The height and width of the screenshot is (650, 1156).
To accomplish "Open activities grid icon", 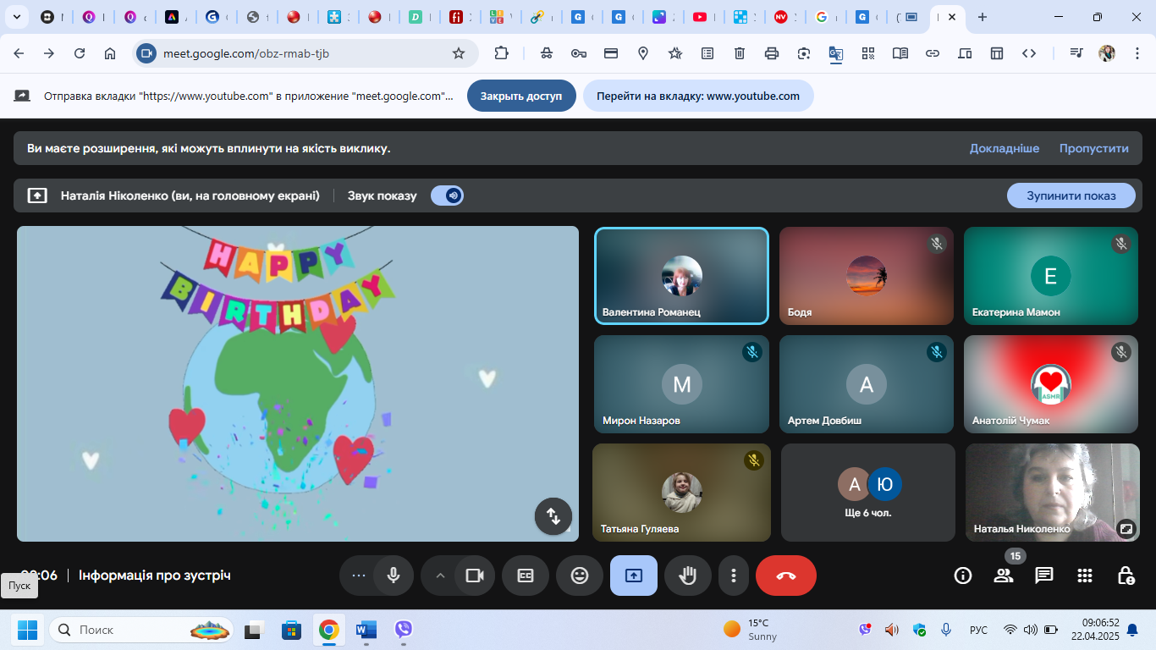I will pyautogui.click(x=1085, y=576).
